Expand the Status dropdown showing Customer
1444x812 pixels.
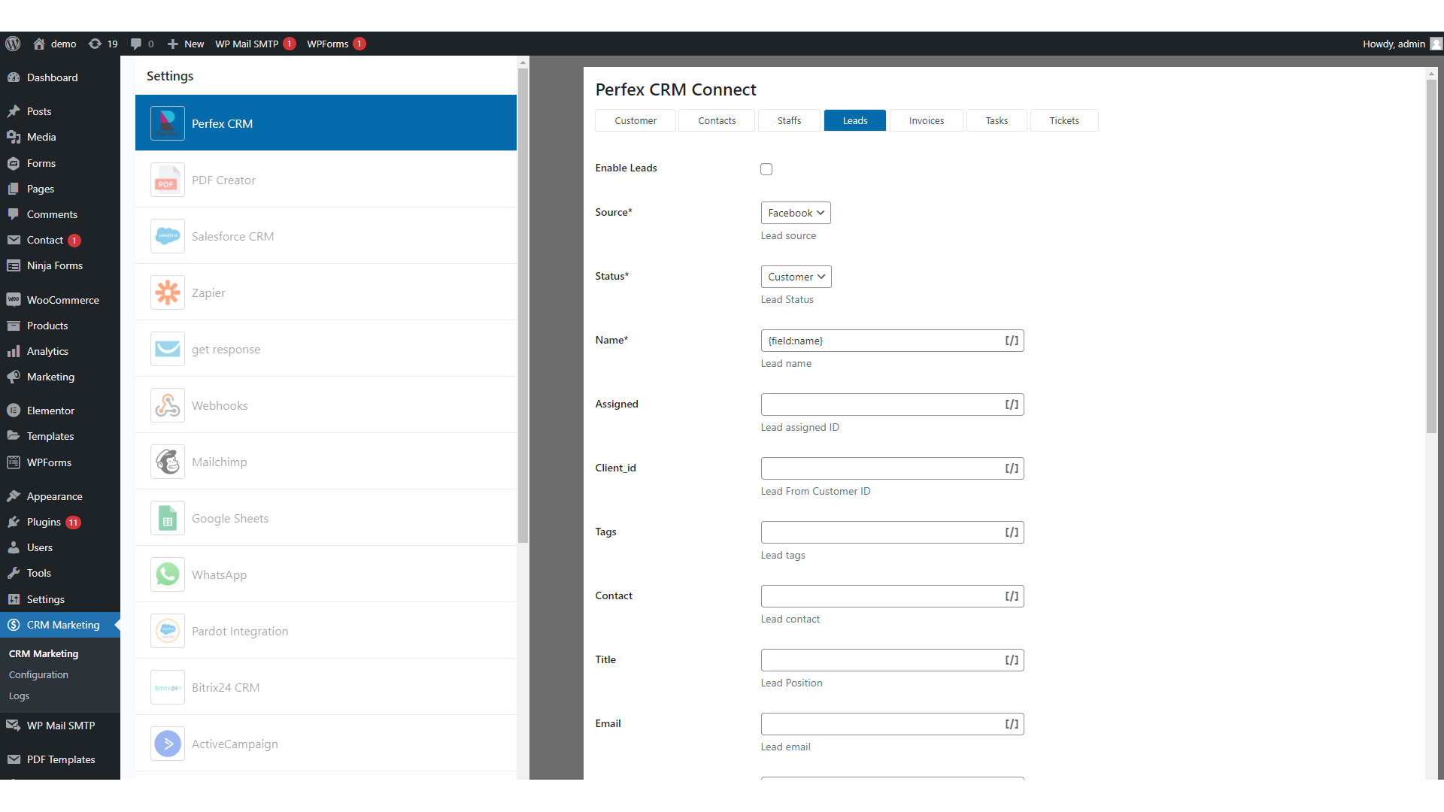796,277
